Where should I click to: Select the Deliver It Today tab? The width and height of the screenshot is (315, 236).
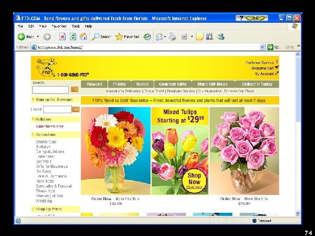[x=257, y=84]
